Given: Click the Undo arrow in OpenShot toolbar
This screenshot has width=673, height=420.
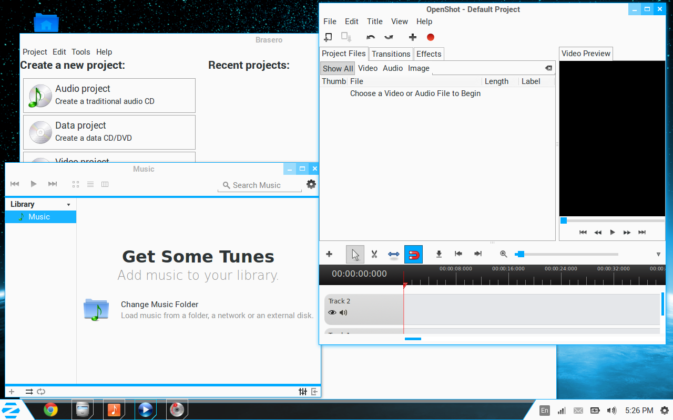Looking at the screenshot, I should [371, 37].
